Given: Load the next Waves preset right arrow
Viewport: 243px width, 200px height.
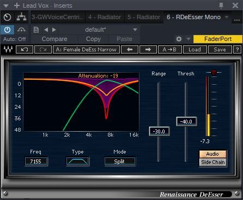Looking at the screenshot, I should [148, 49].
